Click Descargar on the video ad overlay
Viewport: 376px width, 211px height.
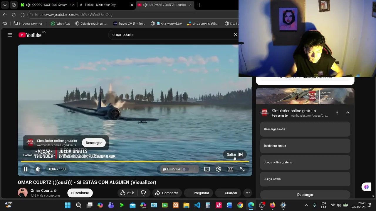[x=94, y=143]
